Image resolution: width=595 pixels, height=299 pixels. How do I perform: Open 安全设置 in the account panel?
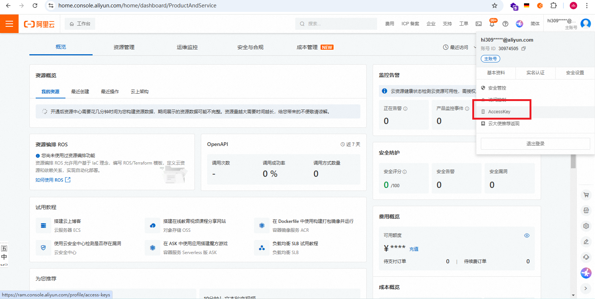pyautogui.click(x=575, y=73)
